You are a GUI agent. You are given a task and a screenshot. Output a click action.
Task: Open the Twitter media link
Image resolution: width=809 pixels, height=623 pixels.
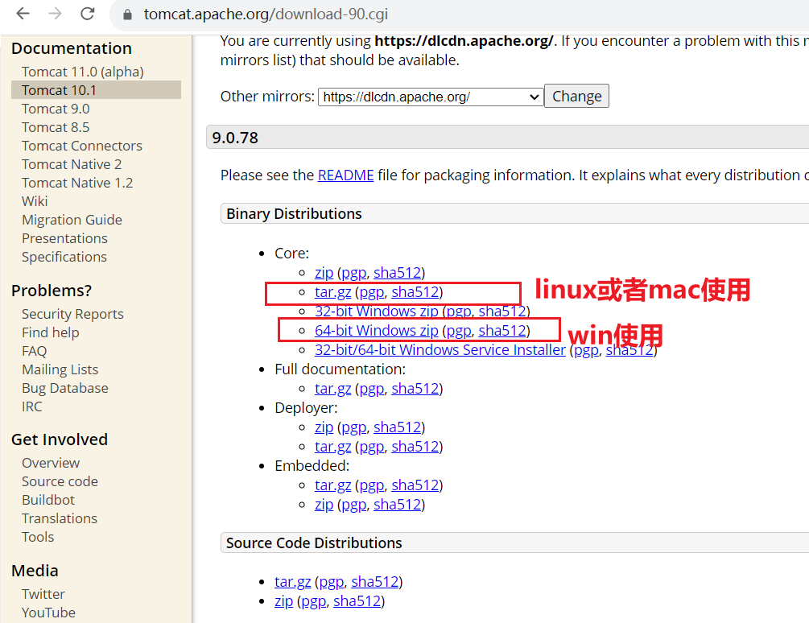pos(43,594)
